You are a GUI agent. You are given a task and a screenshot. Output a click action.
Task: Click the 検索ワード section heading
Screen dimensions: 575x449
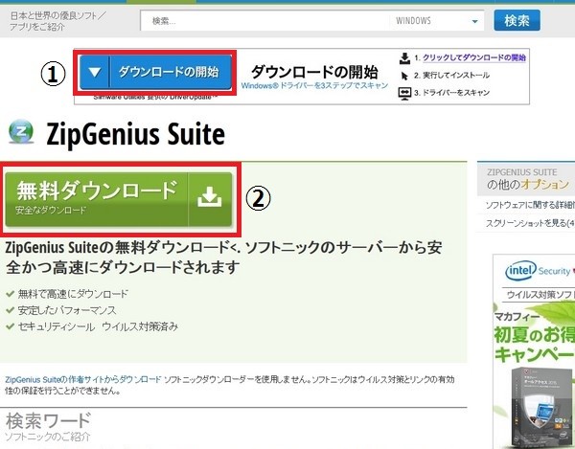click(x=48, y=421)
